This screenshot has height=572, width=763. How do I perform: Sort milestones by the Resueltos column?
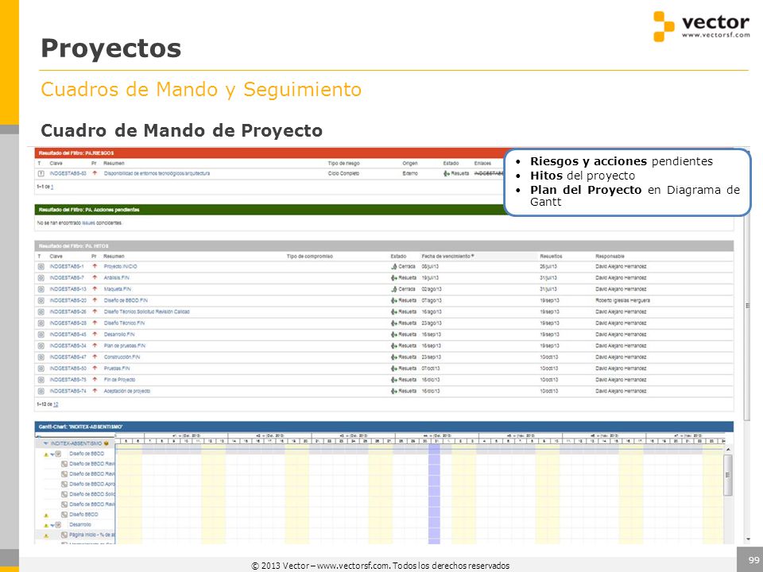click(x=551, y=257)
